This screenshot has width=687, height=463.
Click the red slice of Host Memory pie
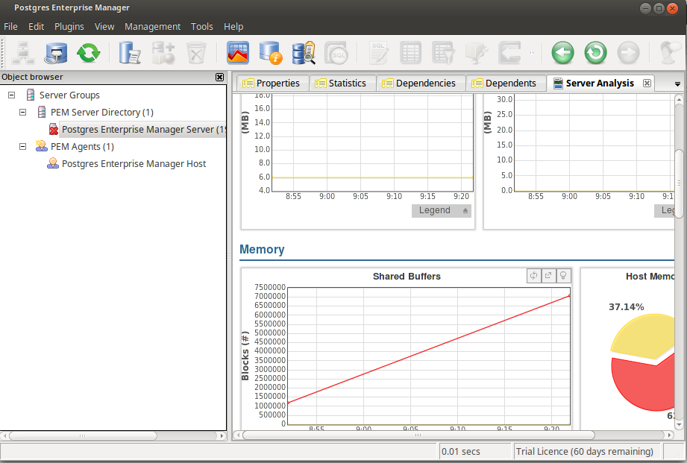[644, 383]
